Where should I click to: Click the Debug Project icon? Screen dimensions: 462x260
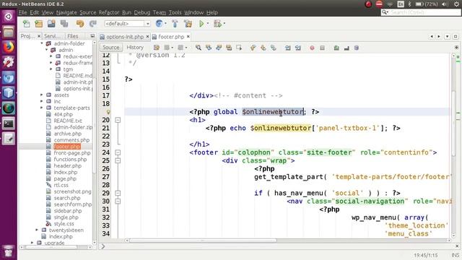(217, 24)
